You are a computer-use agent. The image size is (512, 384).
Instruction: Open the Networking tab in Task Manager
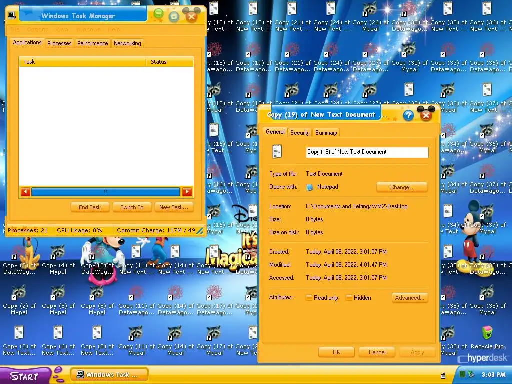(127, 43)
